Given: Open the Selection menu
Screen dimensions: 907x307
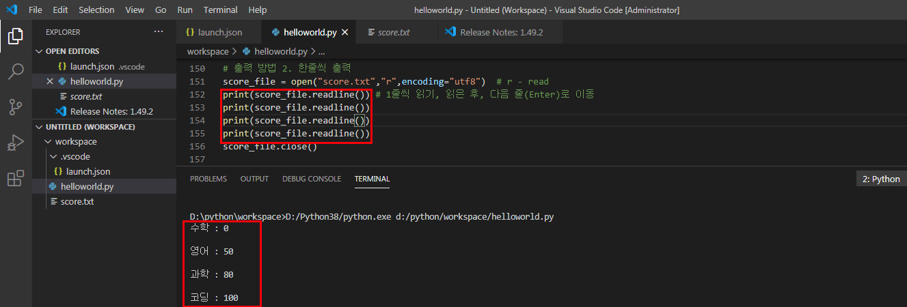Looking at the screenshot, I should tap(96, 10).
